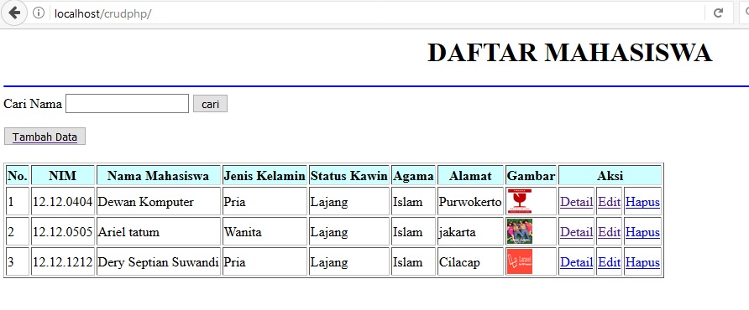Click NIM cell 12.12.1212
749x310 pixels.
click(x=63, y=262)
